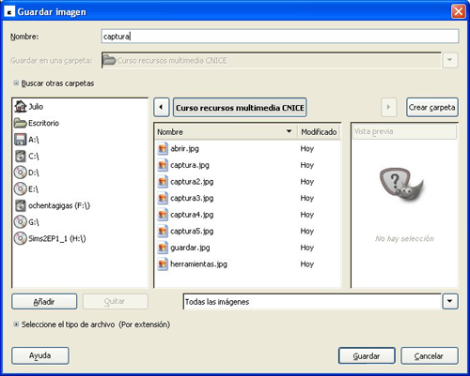This screenshot has height=376, width=470.
Task: Click the Guardar button
Action: [x=367, y=355]
